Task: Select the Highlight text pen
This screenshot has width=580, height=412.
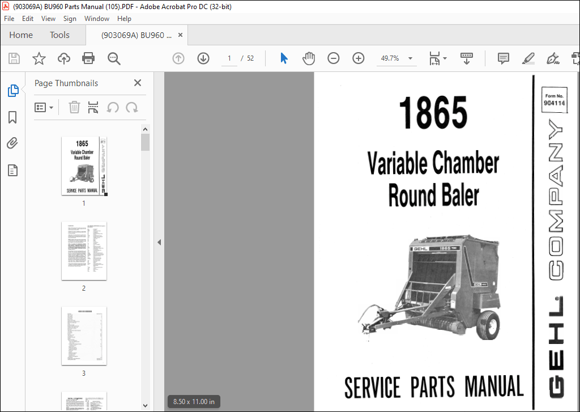Action: point(528,58)
